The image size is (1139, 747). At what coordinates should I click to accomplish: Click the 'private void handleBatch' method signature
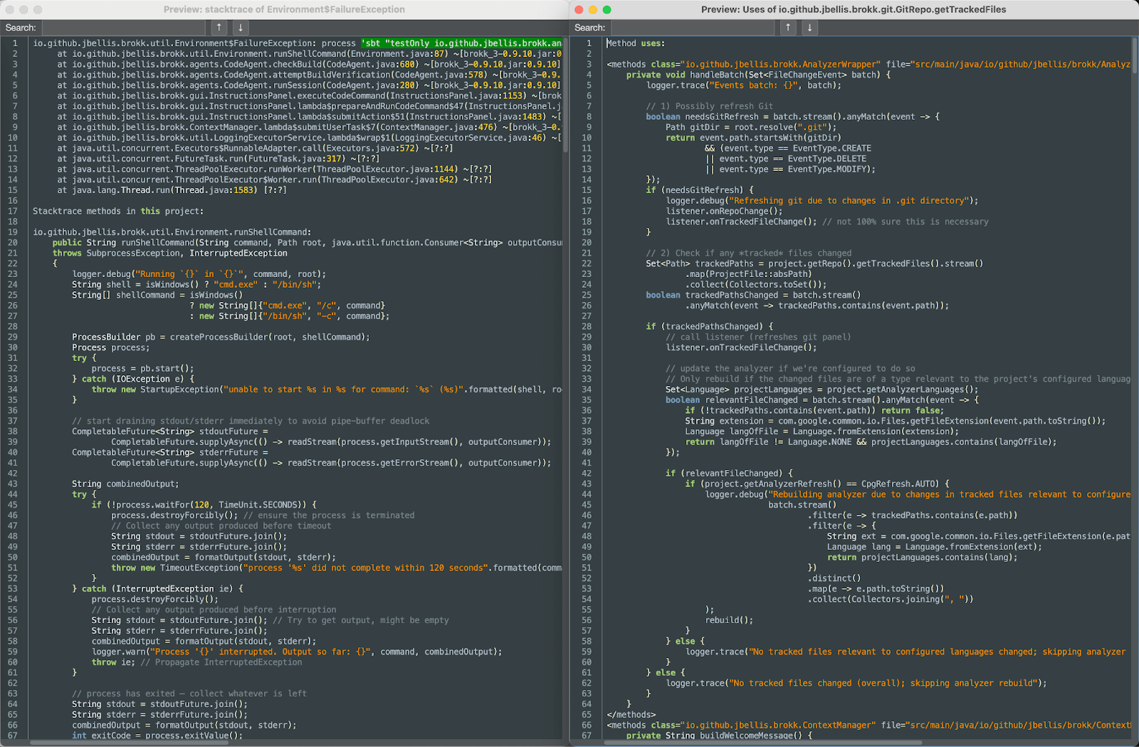click(758, 75)
